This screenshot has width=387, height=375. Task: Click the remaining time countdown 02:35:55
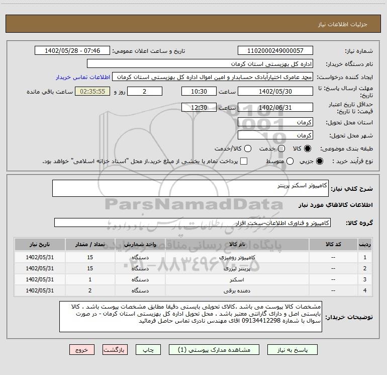(x=92, y=91)
